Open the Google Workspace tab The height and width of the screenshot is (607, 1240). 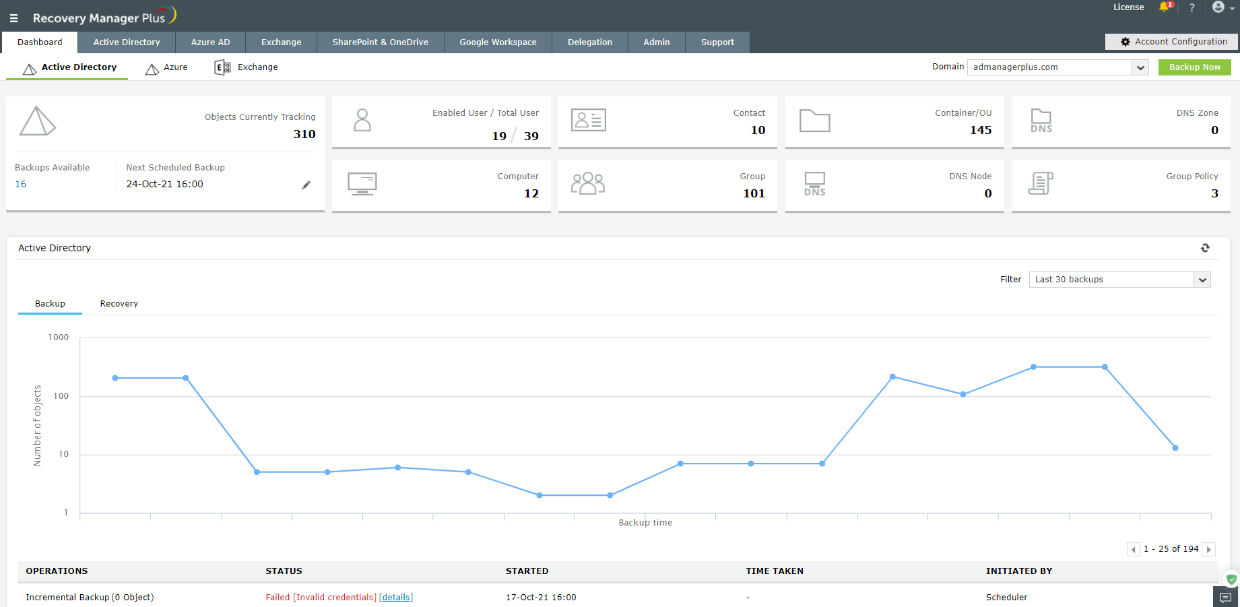coord(498,42)
